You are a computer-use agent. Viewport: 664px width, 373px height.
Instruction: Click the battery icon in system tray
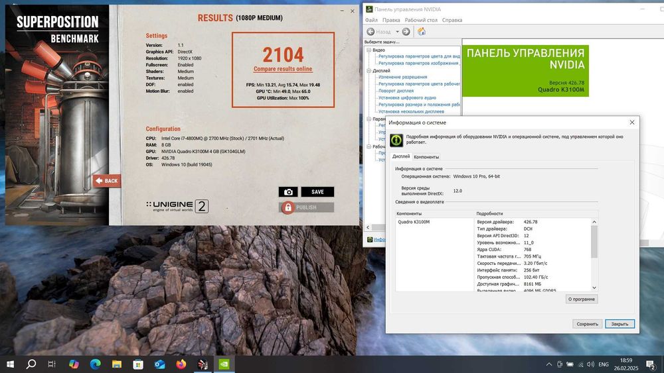coord(570,364)
